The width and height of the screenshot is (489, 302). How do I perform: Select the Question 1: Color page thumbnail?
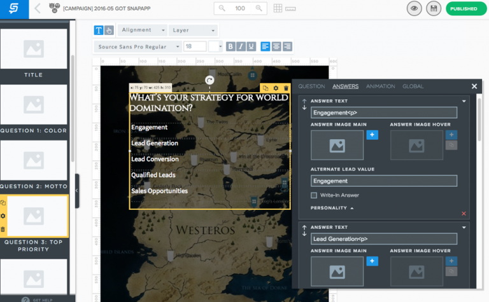(x=34, y=105)
